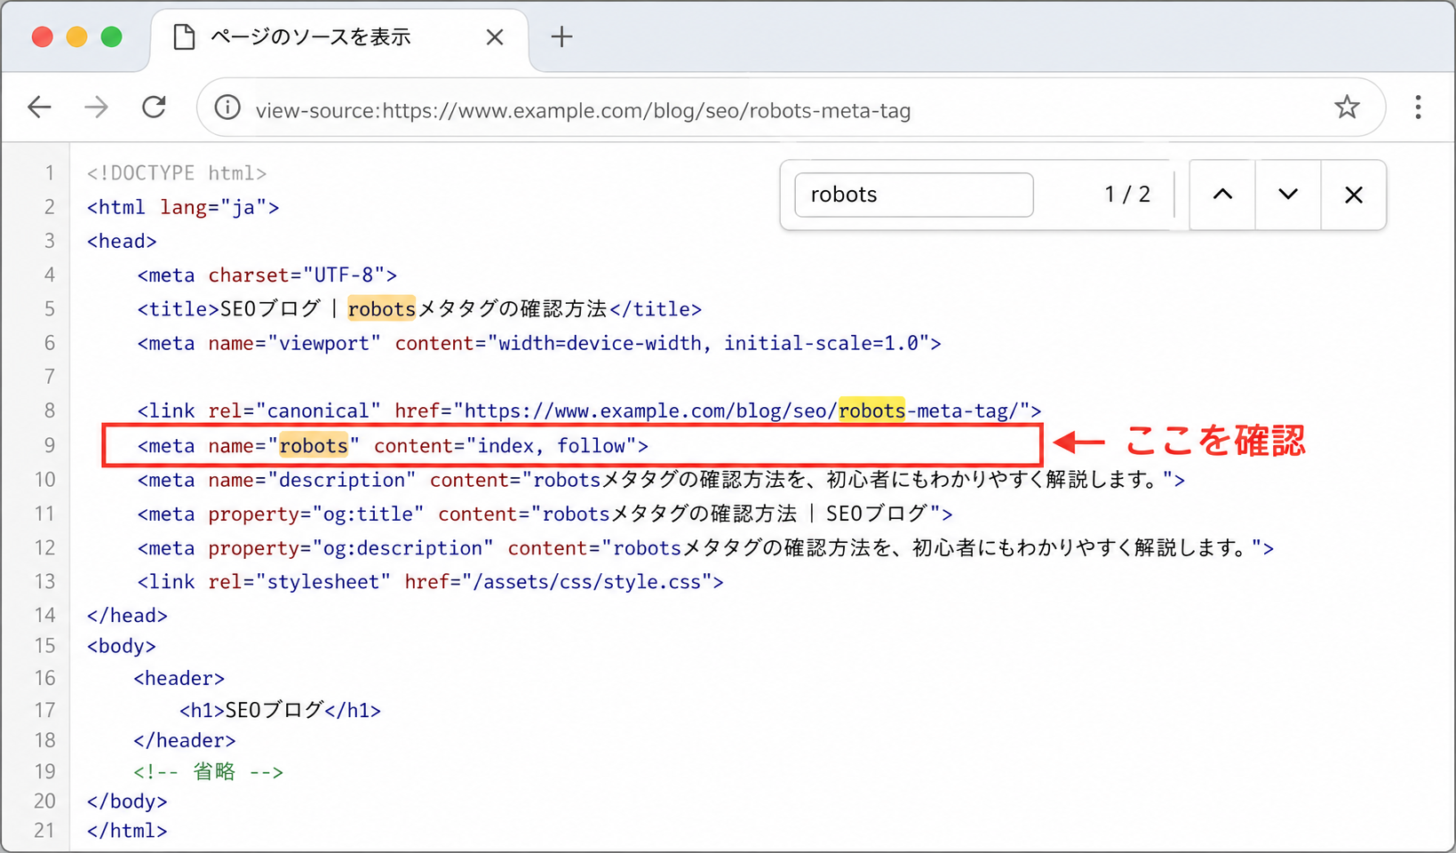Click the opening <header> tag

[179, 679]
